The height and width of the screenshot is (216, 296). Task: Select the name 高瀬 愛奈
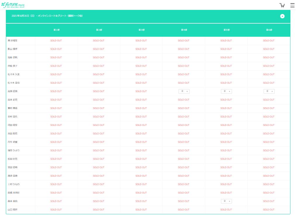[x=13, y=91]
